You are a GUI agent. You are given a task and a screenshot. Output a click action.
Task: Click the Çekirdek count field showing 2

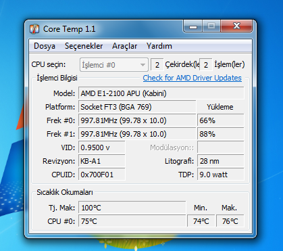tap(157, 65)
